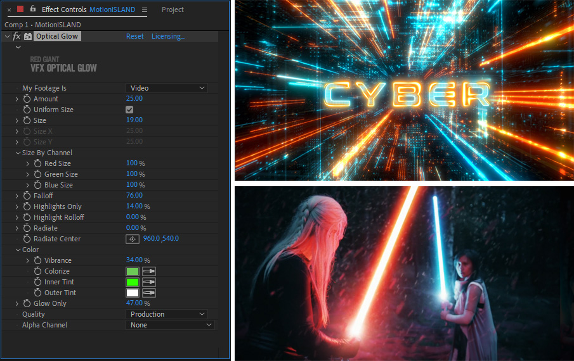This screenshot has height=361, width=574.
Task: Toggle the Red Size stopwatch
Action: [x=37, y=163]
